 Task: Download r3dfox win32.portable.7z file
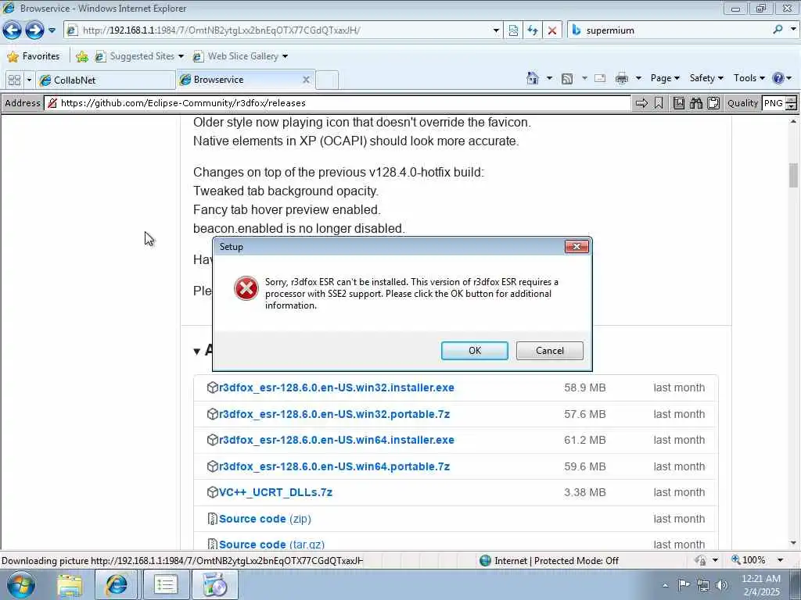(334, 414)
